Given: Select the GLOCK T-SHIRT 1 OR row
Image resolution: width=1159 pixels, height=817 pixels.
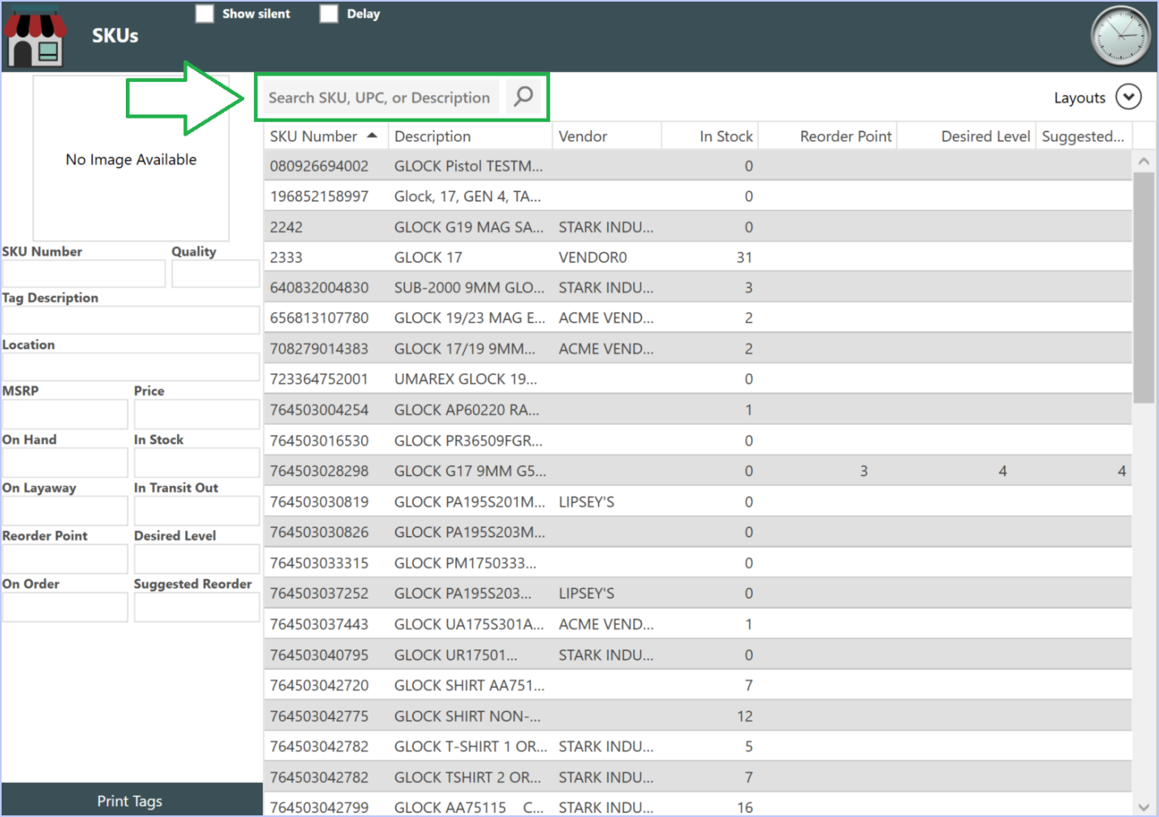Looking at the screenshot, I should click(698, 746).
